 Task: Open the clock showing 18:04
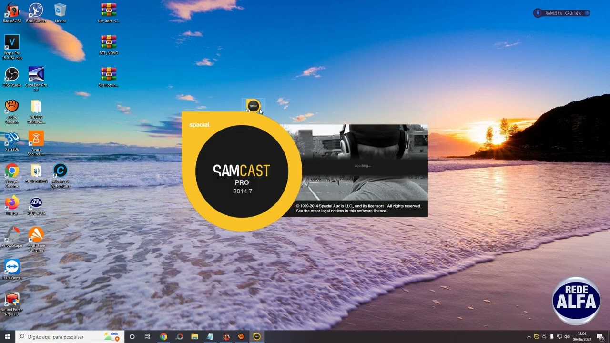coord(581,337)
